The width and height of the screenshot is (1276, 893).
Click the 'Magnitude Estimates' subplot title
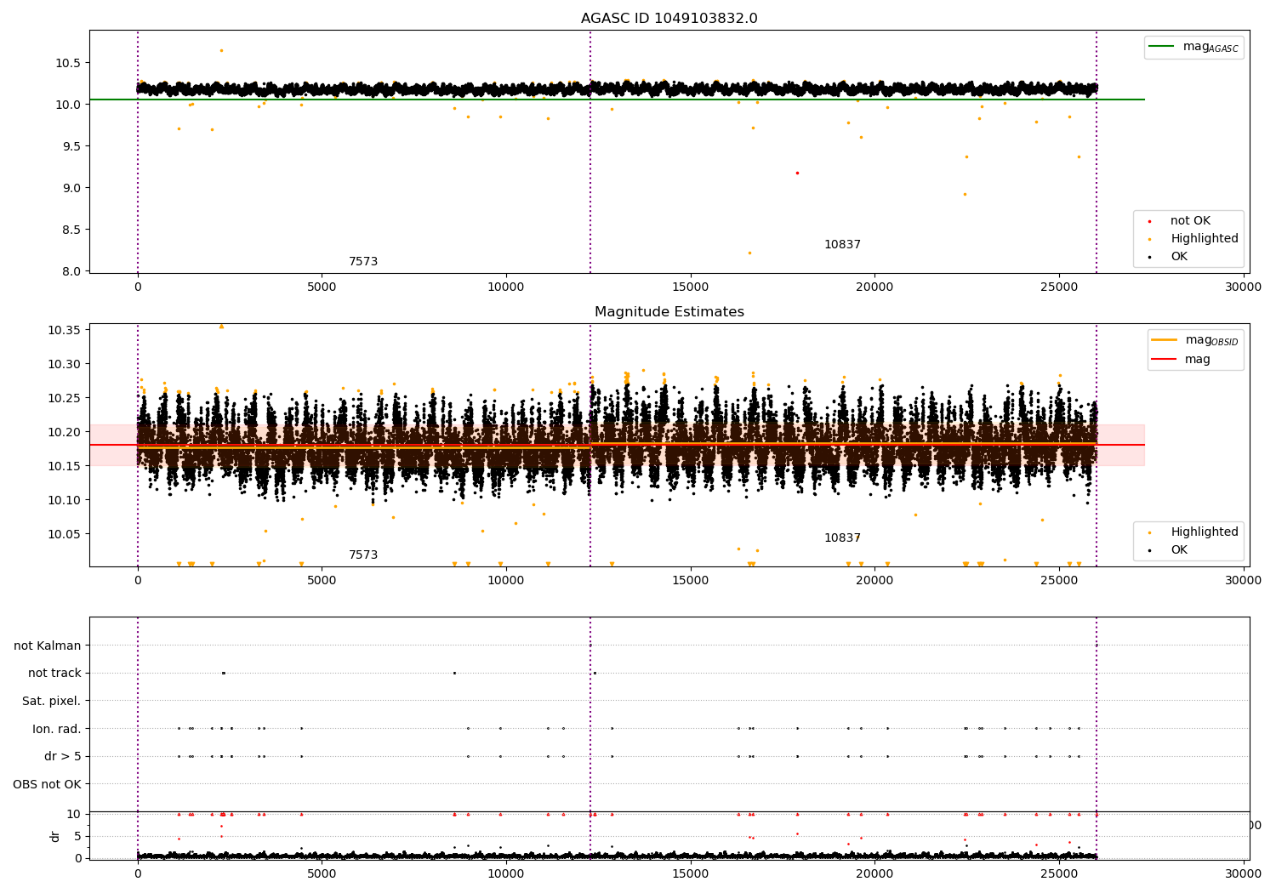tap(669, 312)
